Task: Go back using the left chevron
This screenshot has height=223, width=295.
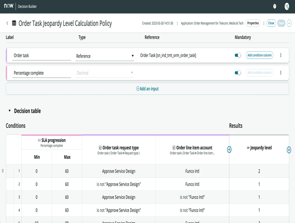Action: 7,23
